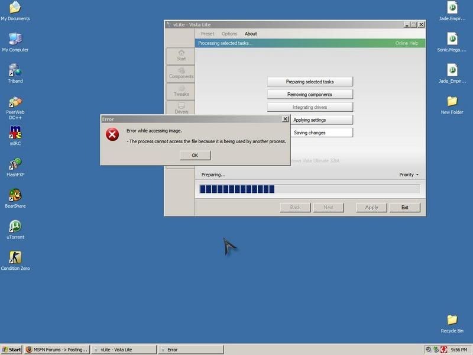Close the Error dialog with X

pyautogui.click(x=286, y=119)
